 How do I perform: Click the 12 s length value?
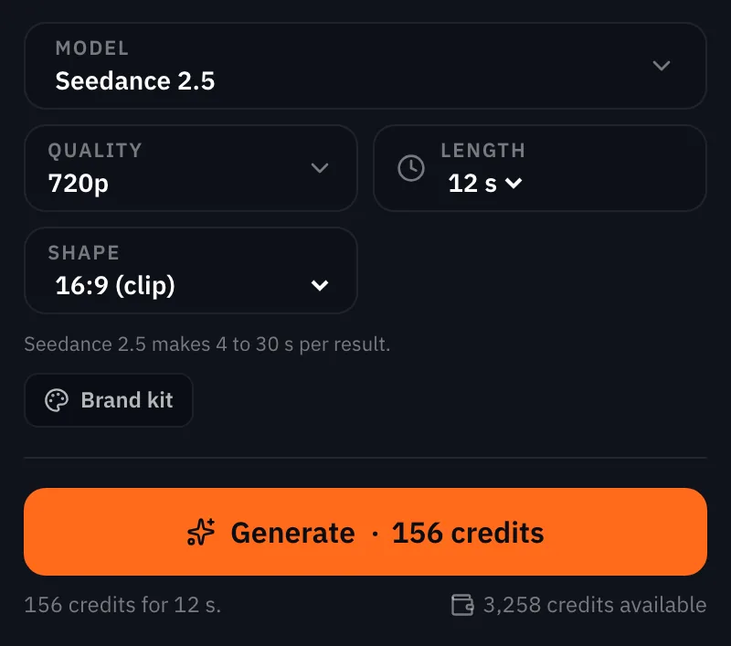point(472,183)
